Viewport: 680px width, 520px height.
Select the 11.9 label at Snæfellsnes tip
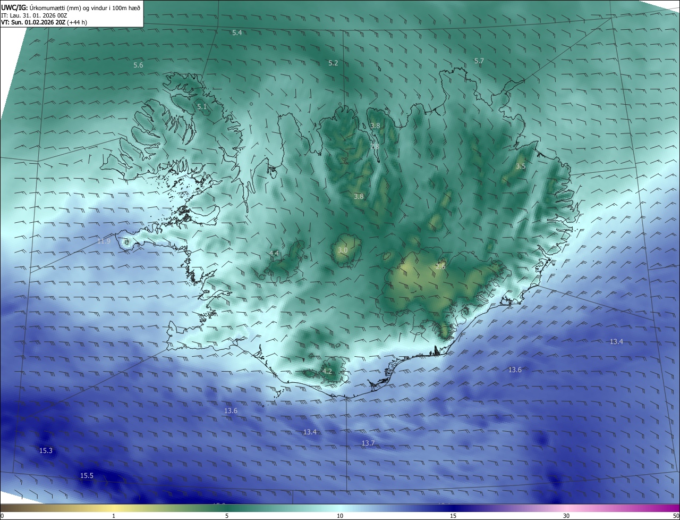[x=104, y=241]
